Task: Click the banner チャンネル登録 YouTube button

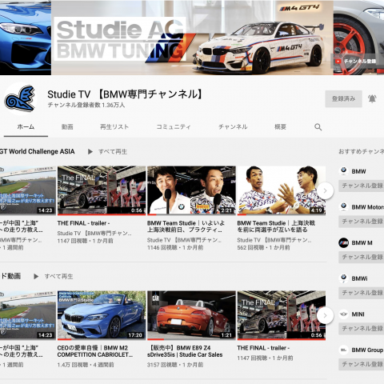Action: tap(357, 62)
